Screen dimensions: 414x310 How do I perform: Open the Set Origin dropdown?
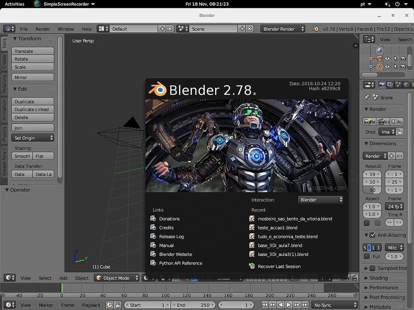click(33, 138)
